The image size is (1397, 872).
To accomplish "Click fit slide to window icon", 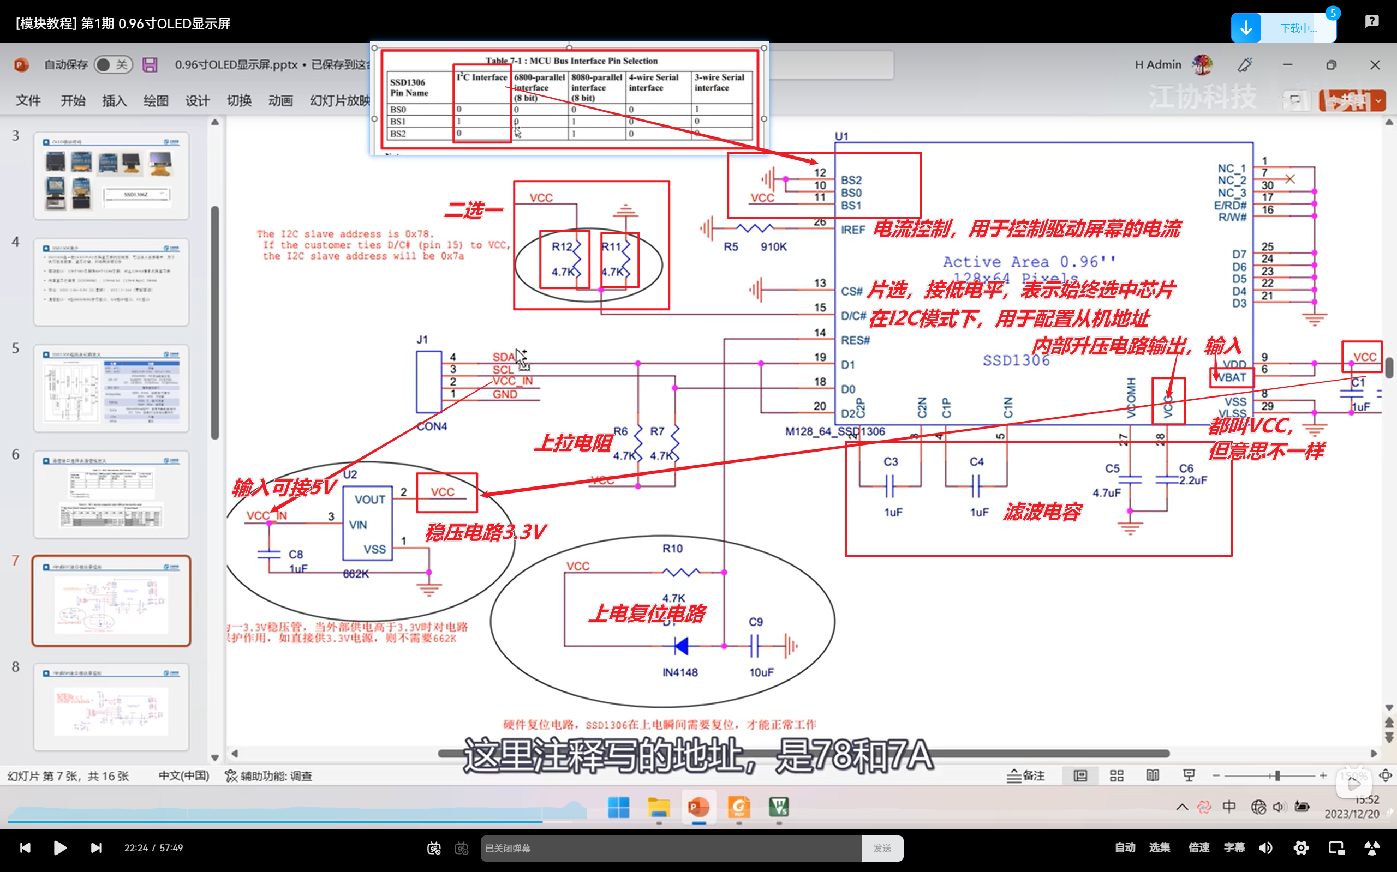I will [1385, 775].
